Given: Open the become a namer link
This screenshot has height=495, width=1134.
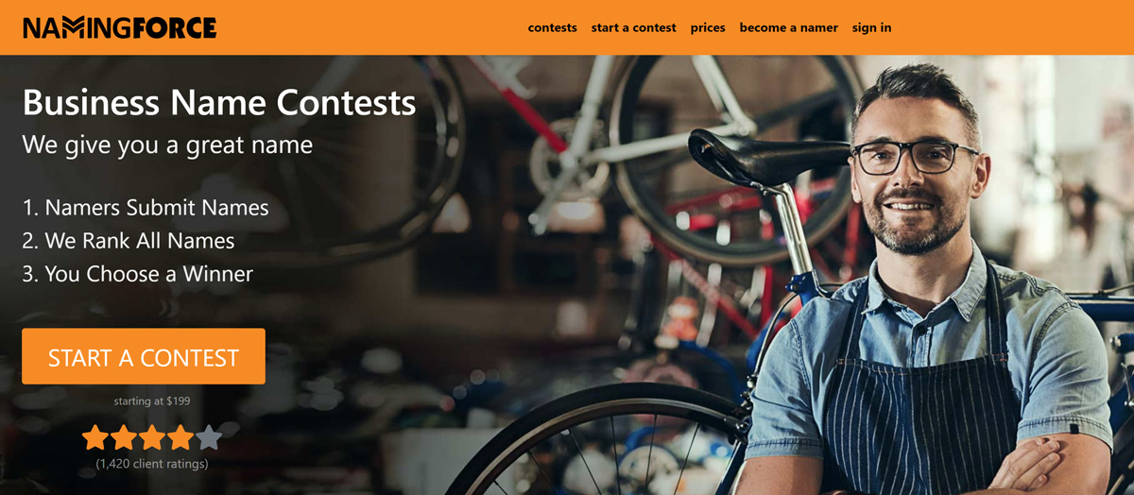Looking at the screenshot, I should point(788,27).
